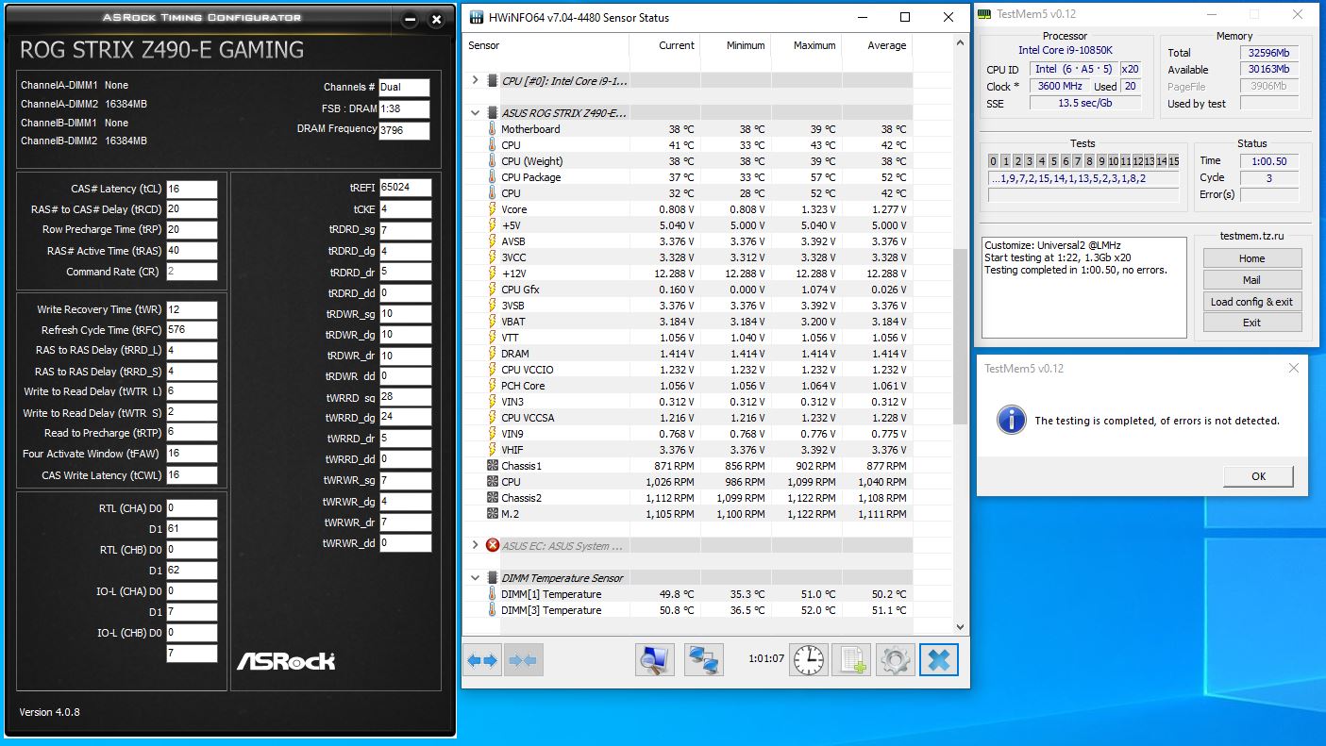Click the thermometer icon beside DIMM[1] Temperature
This screenshot has width=1326, height=746.
(492, 594)
